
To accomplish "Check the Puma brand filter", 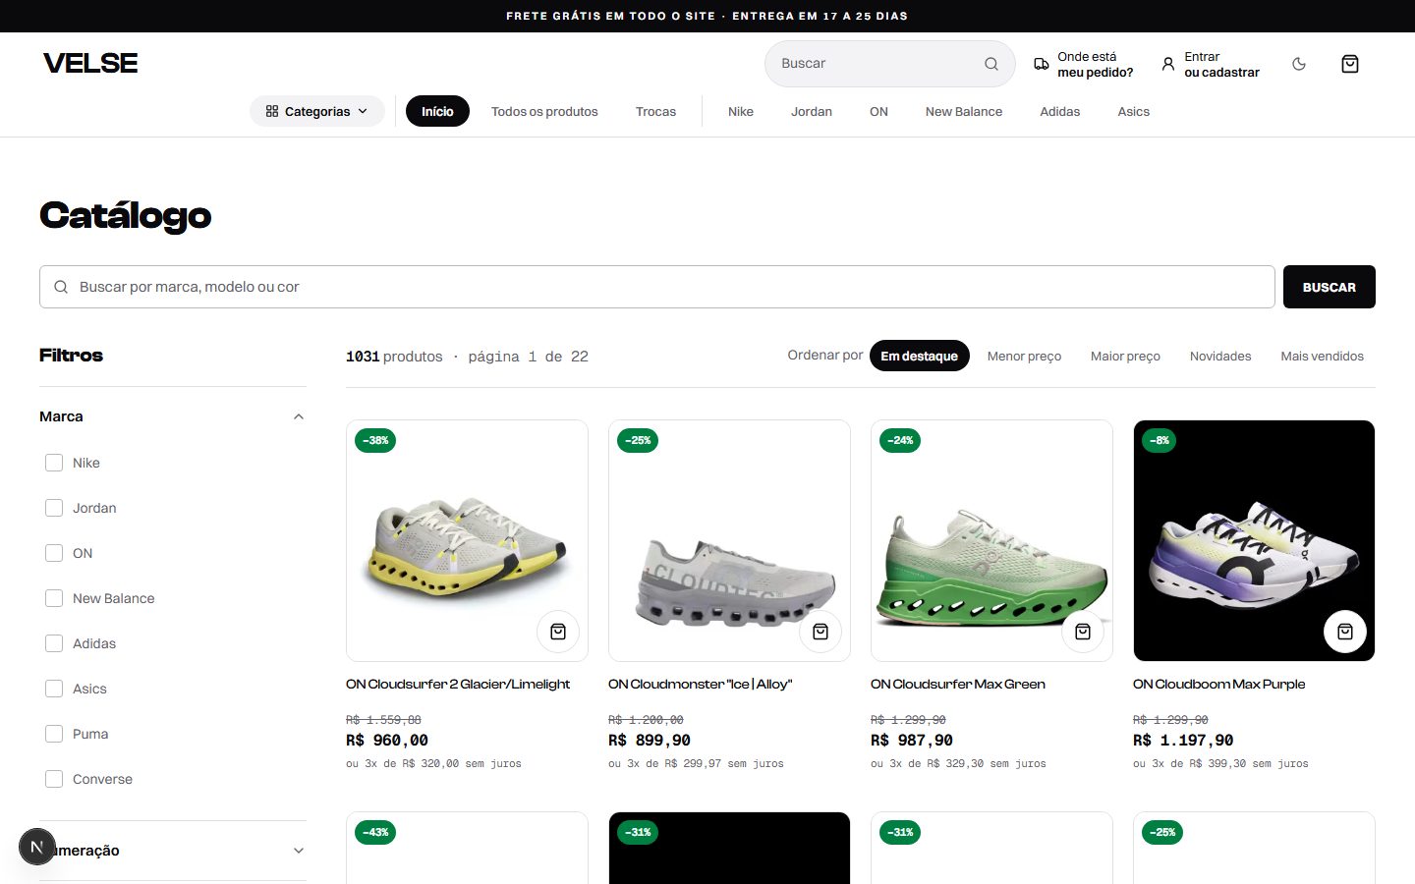I will 54,734.
